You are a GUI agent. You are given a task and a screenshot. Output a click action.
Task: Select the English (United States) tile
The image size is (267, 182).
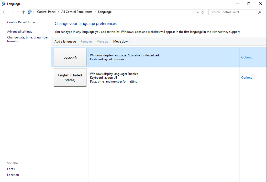(x=70, y=77)
